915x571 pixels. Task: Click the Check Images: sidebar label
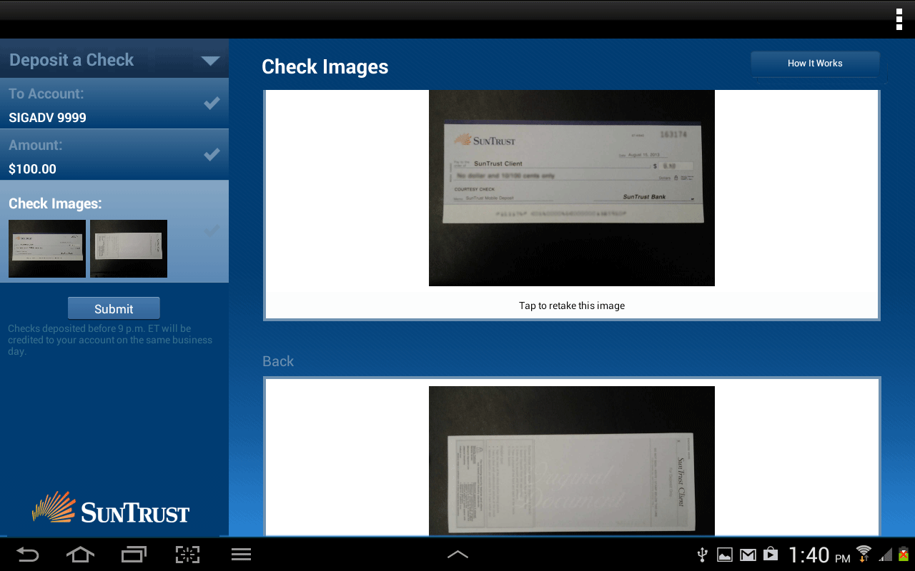pyautogui.click(x=55, y=204)
